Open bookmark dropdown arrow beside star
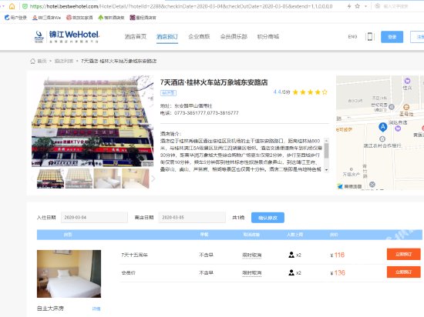Viewport: 424px width, 317px height. click(365, 6)
